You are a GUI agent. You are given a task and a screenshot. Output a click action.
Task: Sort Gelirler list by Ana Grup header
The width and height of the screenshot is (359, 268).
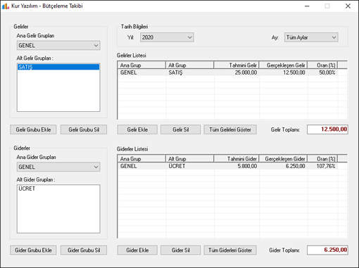click(141, 65)
